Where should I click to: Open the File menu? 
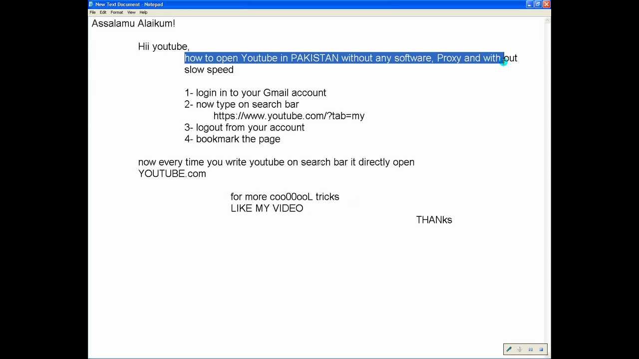click(93, 12)
